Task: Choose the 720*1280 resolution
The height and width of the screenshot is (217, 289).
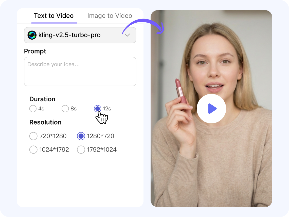Action: [x=33, y=136]
